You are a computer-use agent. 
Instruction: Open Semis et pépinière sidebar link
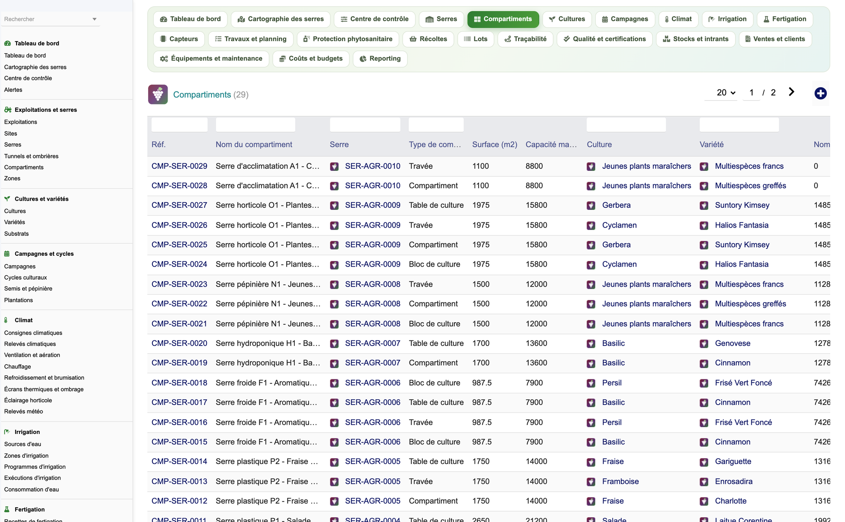click(28, 288)
